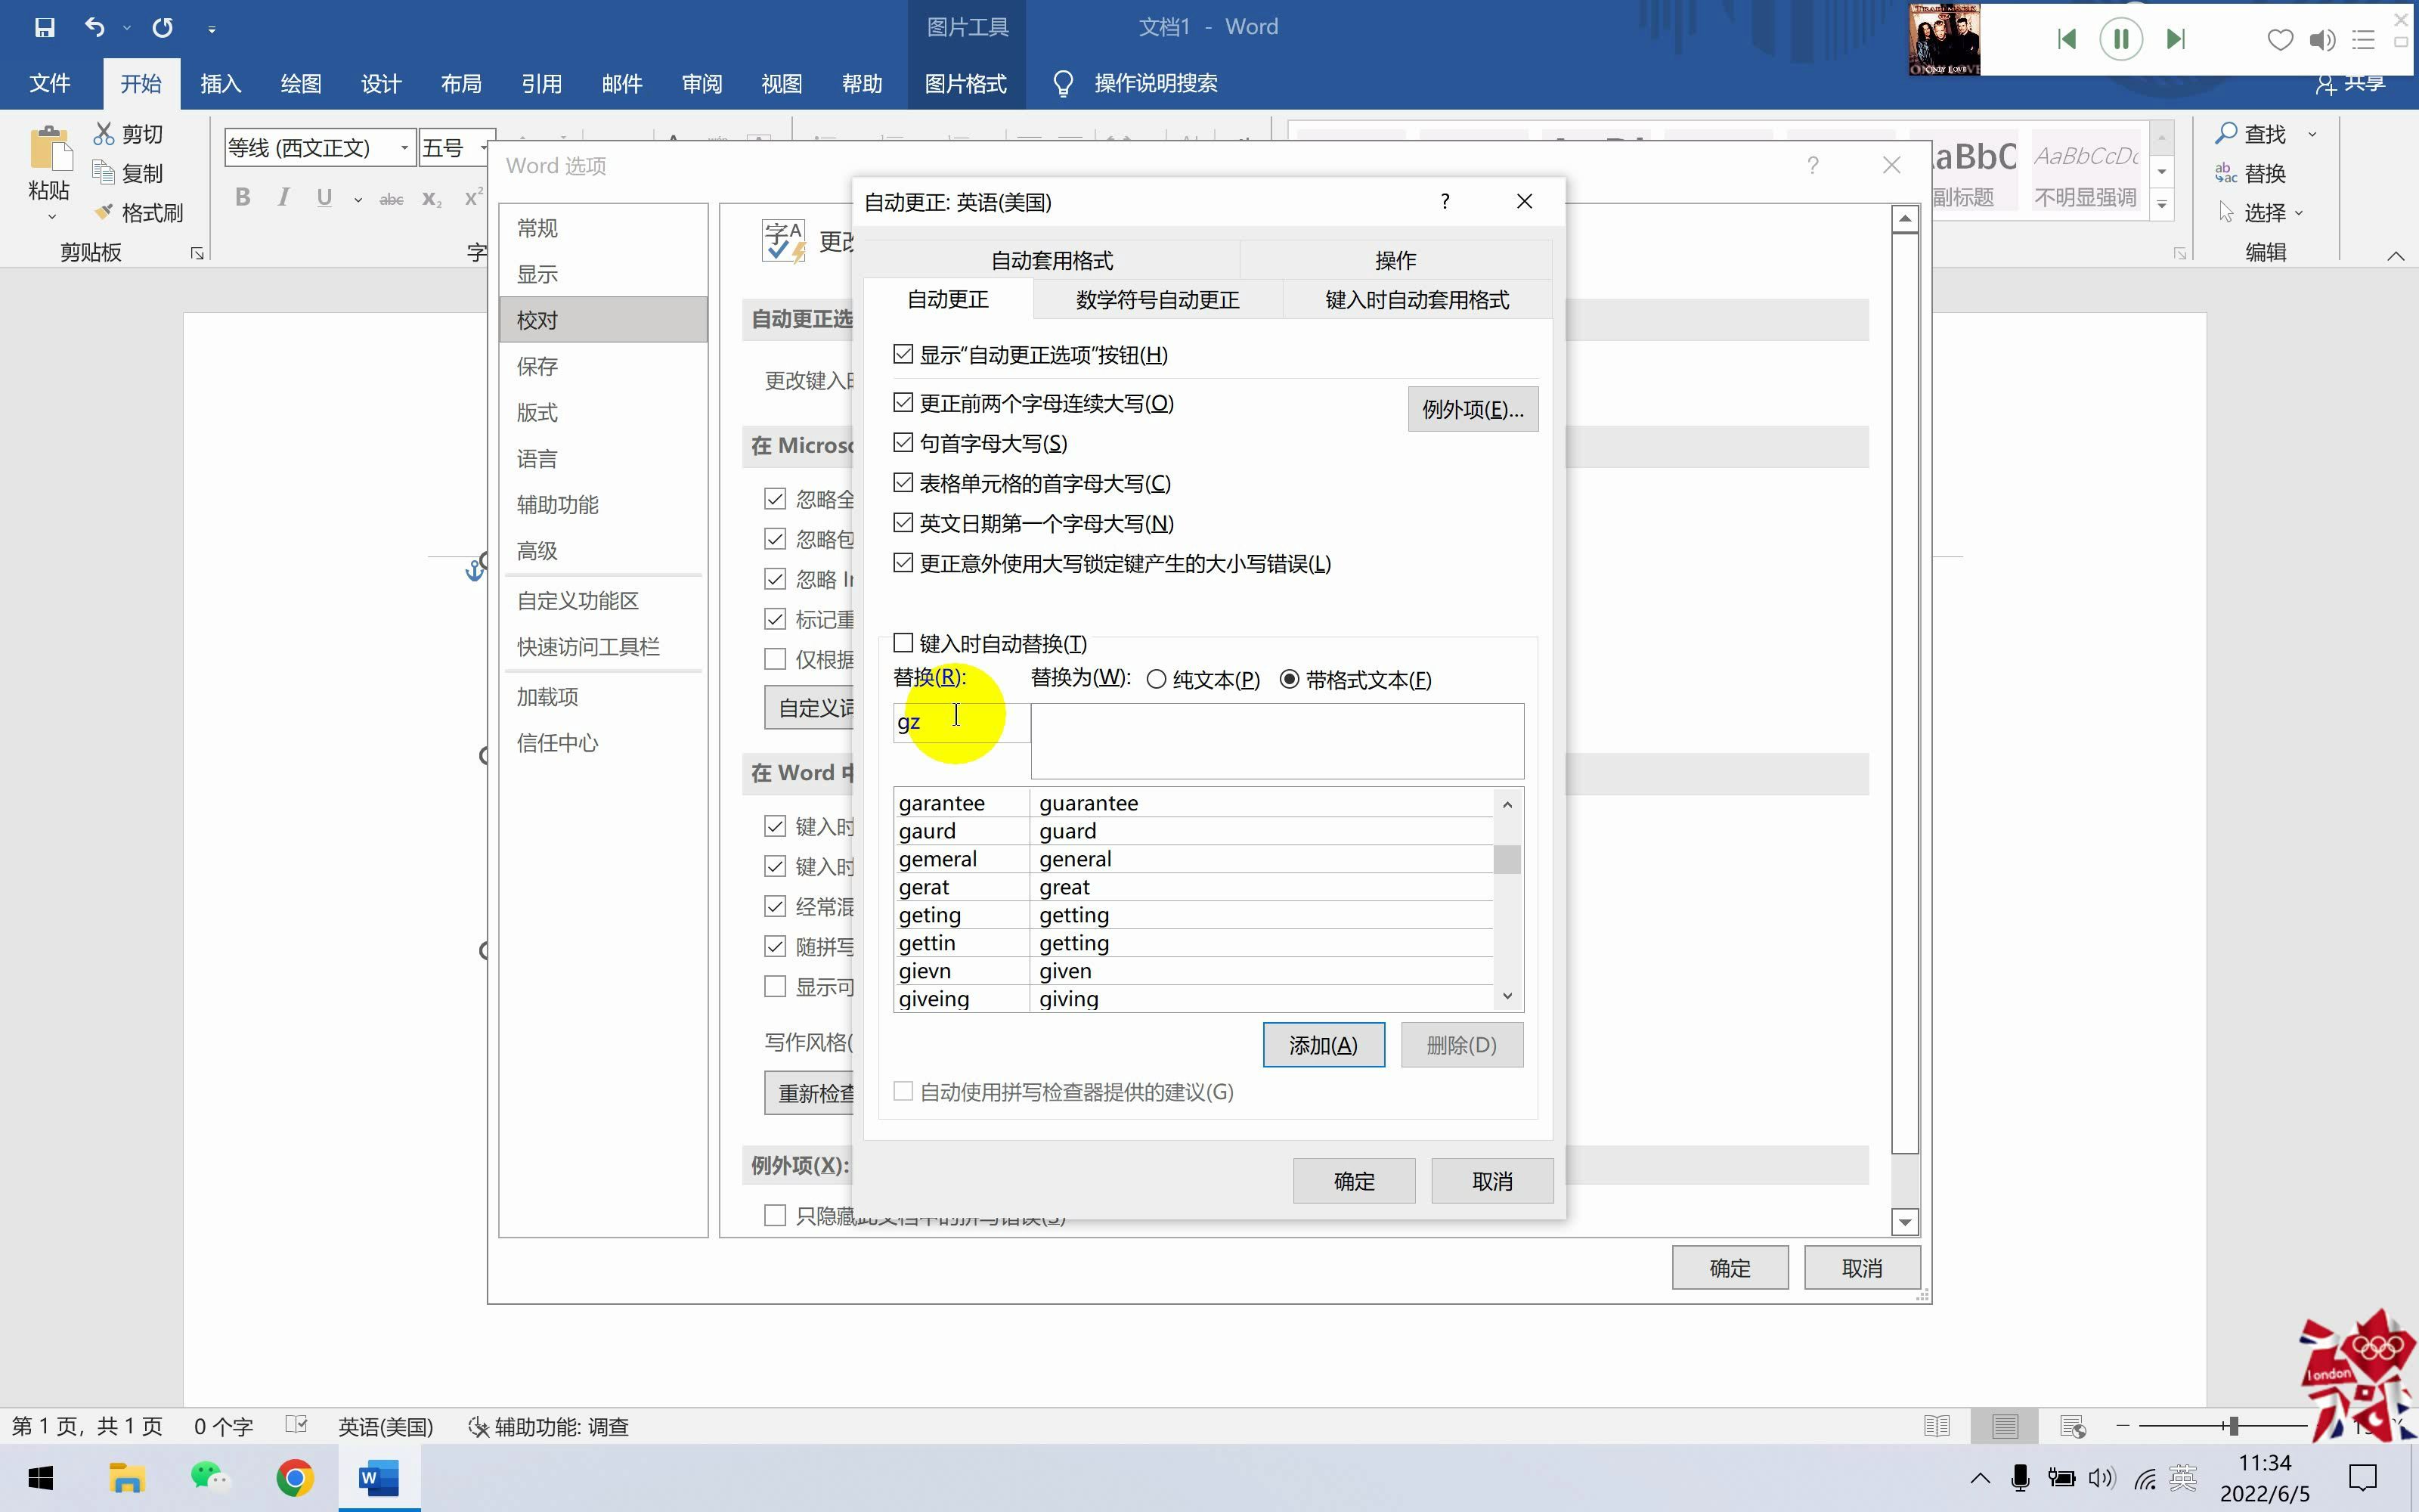Image resolution: width=2419 pixels, height=1512 pixels.
Task: Click 取消 in Word Options window
Action: tap(1861, 1268)
